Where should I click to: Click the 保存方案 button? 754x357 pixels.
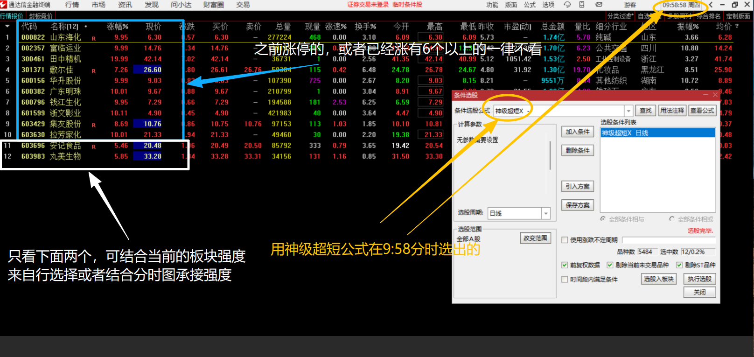click(x=578, y=205)
